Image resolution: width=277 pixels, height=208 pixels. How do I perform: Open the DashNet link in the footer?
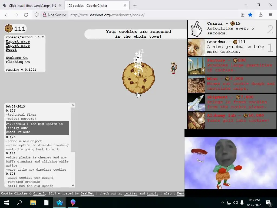click(87, 193)
